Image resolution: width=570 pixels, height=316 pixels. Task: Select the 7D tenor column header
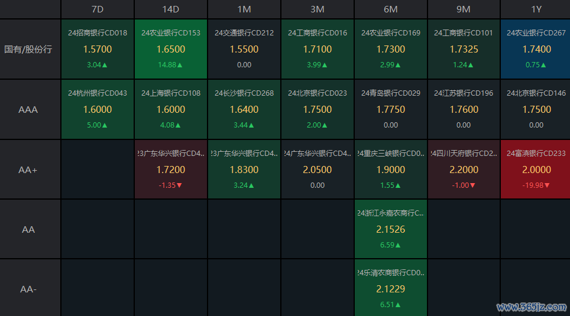pos(98,9)
